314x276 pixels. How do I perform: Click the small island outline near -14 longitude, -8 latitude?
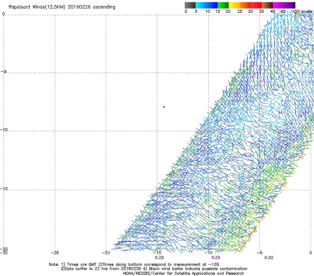pyautogui.click(x=164, y=107)
